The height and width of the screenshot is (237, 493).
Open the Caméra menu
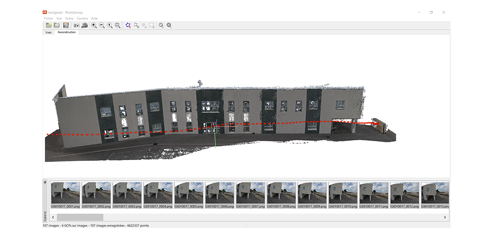82,18
